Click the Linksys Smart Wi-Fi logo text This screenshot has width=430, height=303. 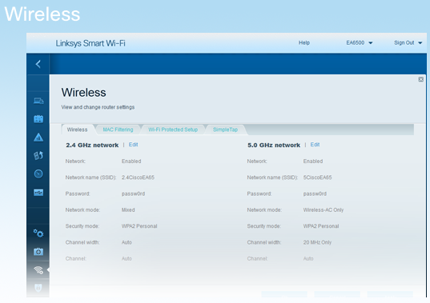[x=90, y=43]
